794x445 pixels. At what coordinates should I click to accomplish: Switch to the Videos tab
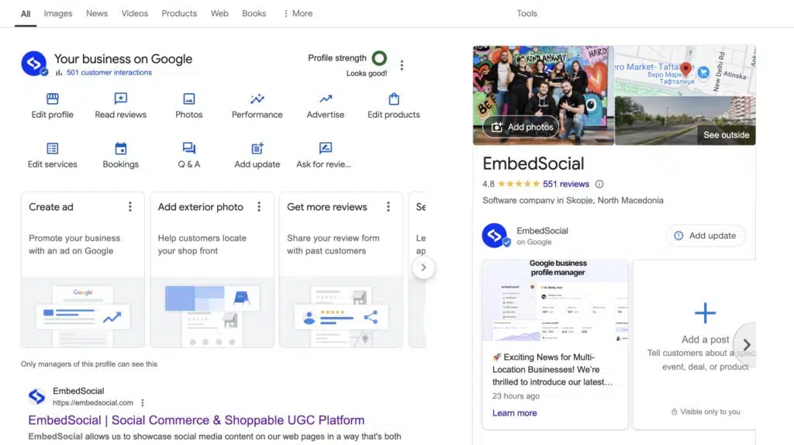click(x=135, y=14)
